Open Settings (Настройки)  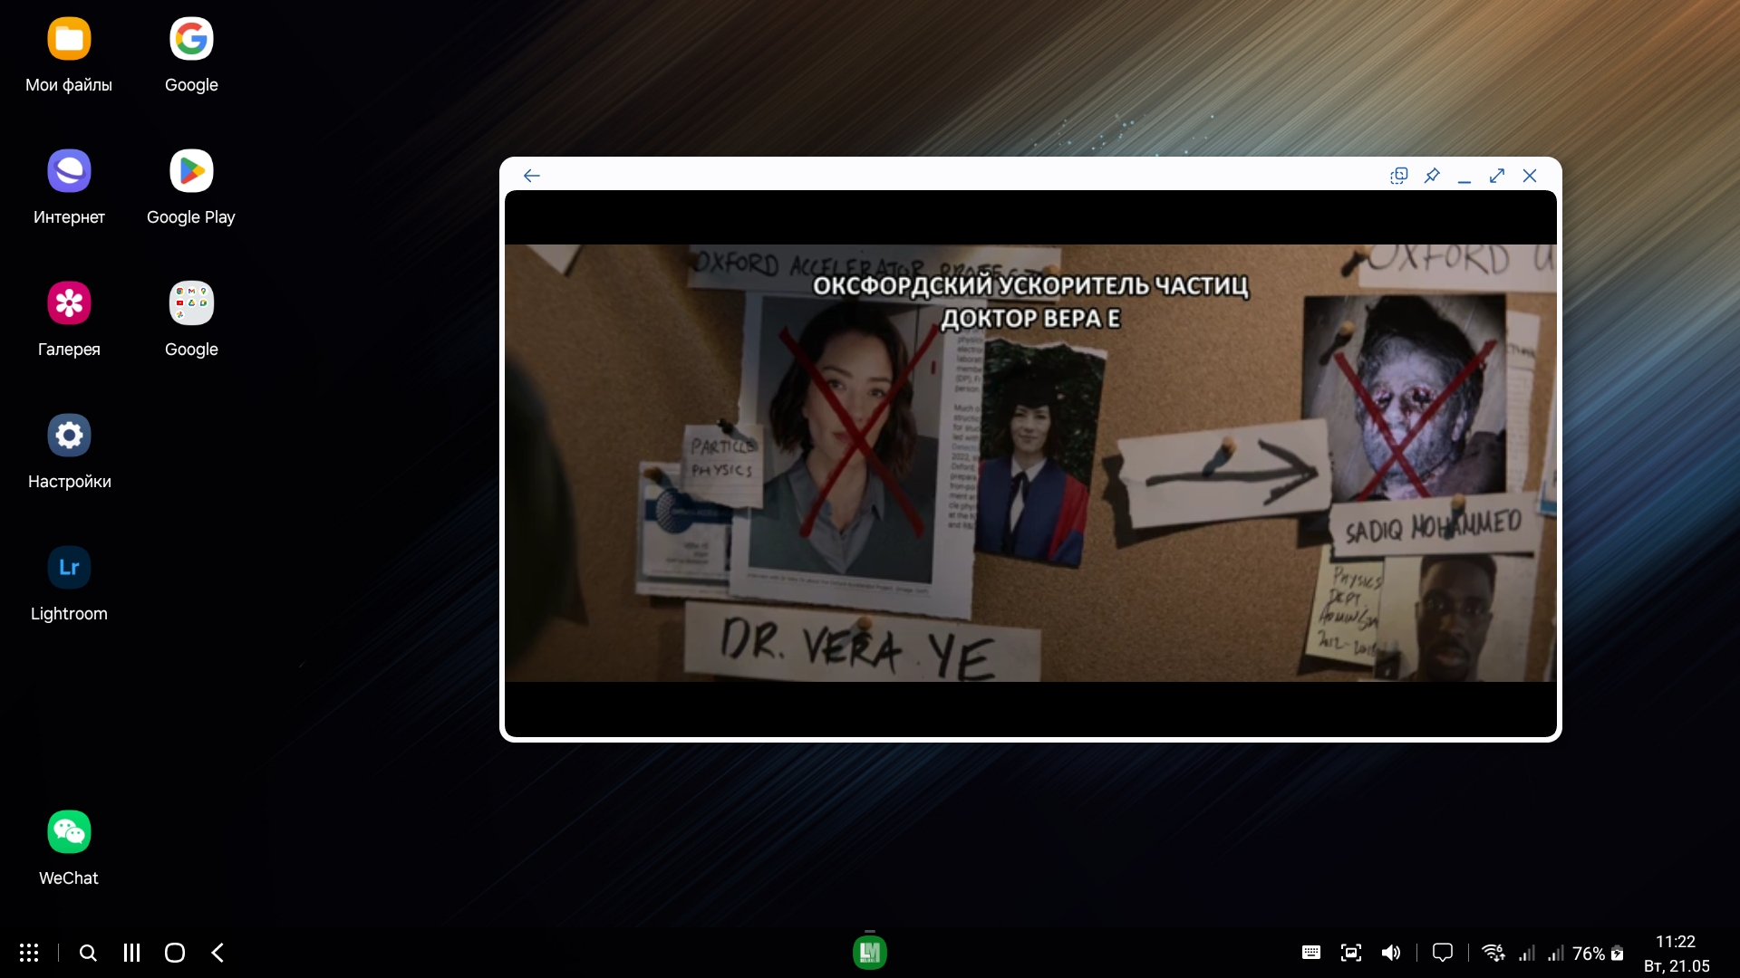tap(69, 435)
